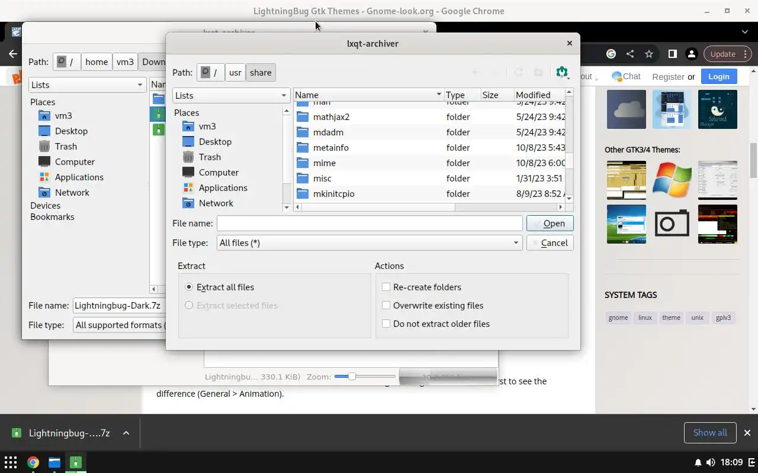Open the green options menu icon in the extract dialog toolbar

pos(562,73)
